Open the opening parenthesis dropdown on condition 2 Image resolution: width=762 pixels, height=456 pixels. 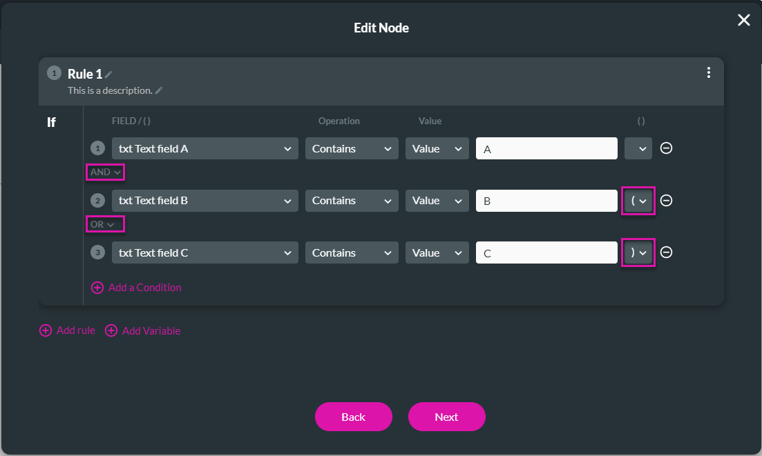pyautogui.click(x=638, y=200)
